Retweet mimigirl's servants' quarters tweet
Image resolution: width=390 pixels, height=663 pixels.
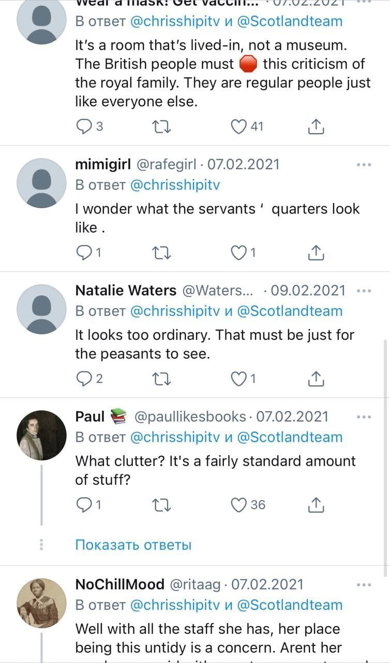pos(162,252)
